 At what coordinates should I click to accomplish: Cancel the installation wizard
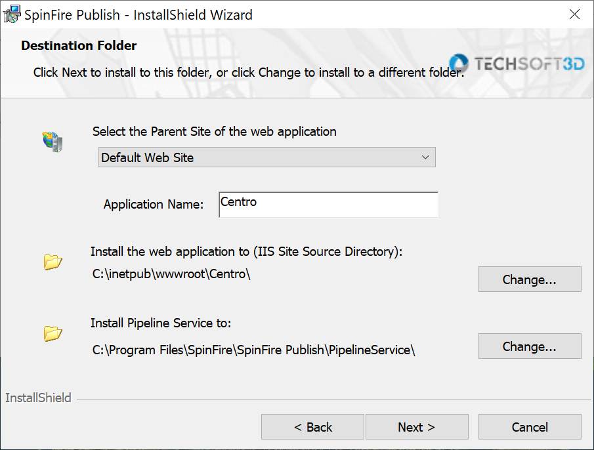point(530,427)
